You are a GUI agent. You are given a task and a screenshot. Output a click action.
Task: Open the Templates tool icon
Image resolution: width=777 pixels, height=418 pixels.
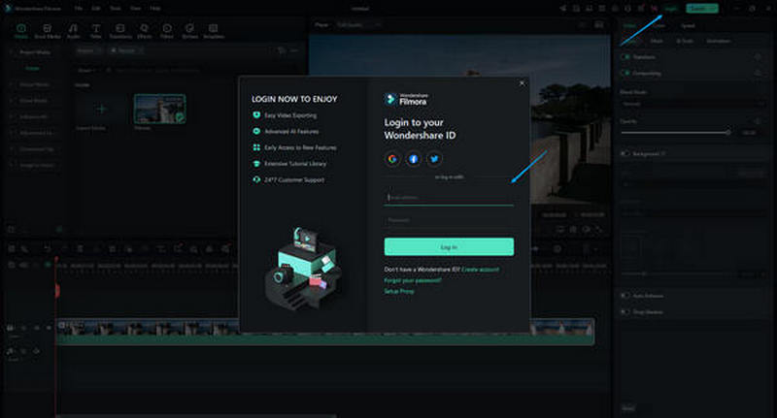click(214, 31)
